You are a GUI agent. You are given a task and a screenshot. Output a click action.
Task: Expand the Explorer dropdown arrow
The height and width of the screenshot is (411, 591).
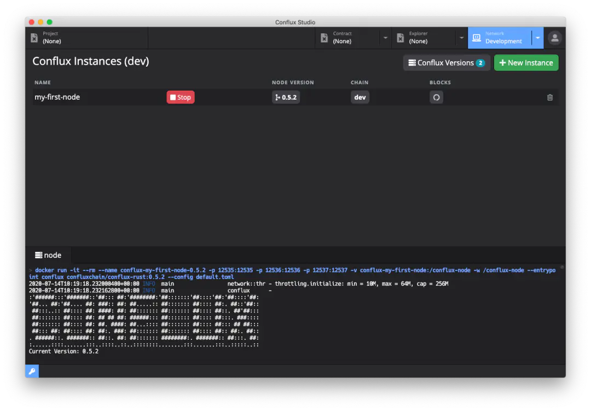(x=461, y=38)
